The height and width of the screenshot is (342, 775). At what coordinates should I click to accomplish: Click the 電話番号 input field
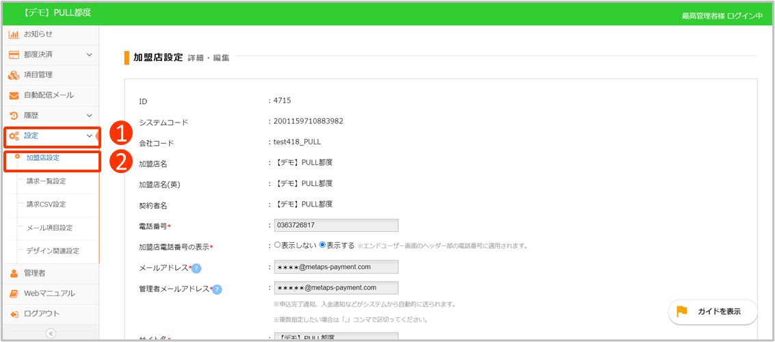click(335, 226)
